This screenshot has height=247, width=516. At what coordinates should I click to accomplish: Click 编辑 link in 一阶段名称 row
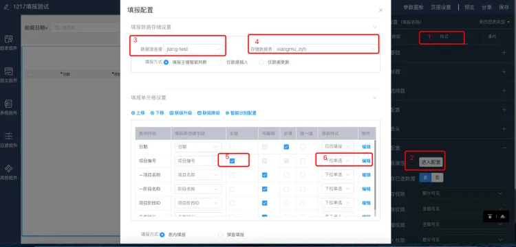[x=366, y=189]
